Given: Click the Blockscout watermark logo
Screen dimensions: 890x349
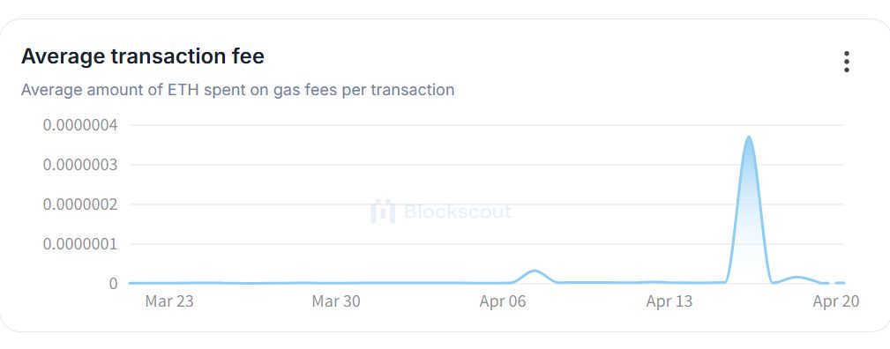Looking at the screenshot, I should [x=383, y=212].
